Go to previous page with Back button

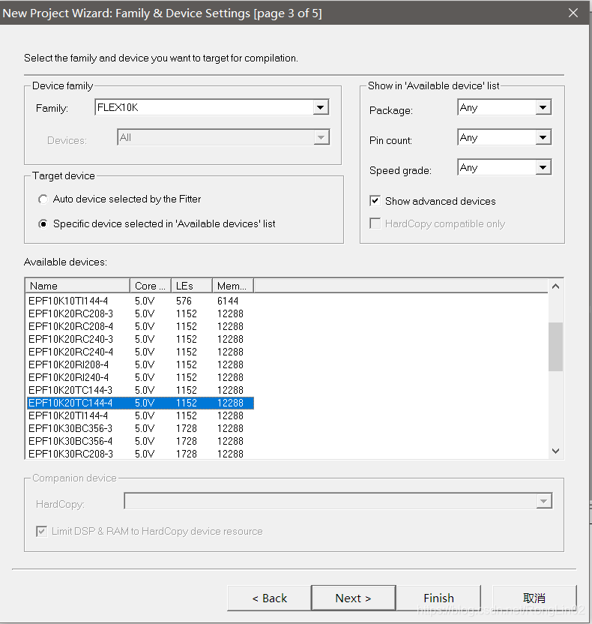click(x=269, y=598)
